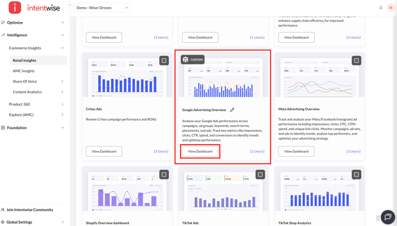397x226 pixels.
Task: Click View Dashboard beside 12 User(s) top row
Action: pyautogui.click(x=296, y=37)
